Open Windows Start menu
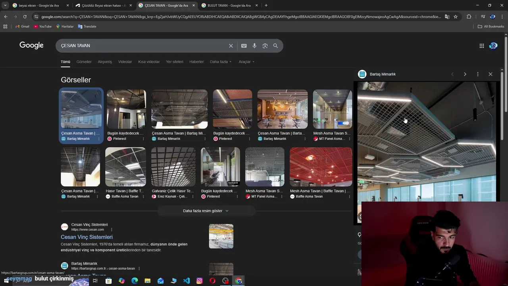This screenshot has width=508, height=286. (x=6, y=281)
